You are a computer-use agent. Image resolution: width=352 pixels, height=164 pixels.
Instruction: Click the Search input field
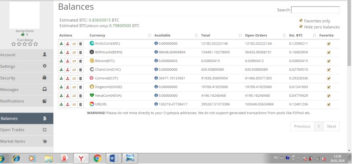pyautogui.click(x=315, y=10)
